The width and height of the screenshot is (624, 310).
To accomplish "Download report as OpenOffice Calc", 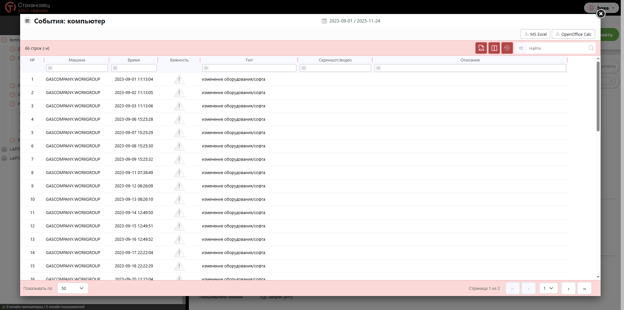I will pos(573,34).
